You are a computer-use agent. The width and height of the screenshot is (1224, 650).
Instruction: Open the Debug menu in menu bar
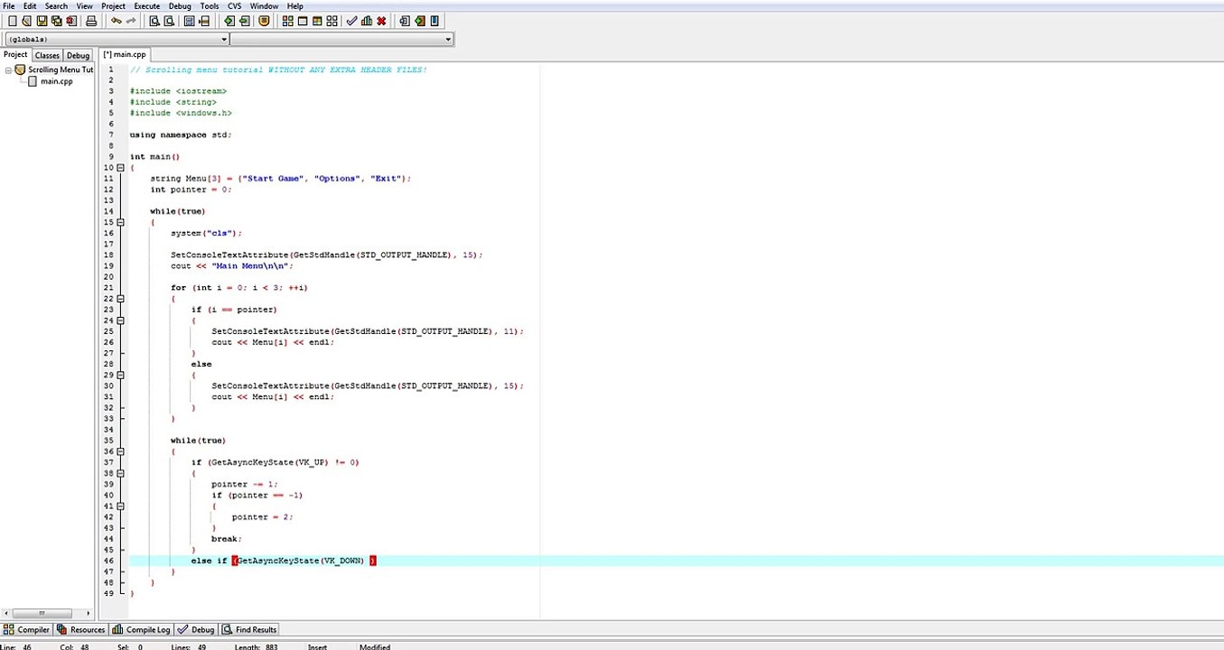point(180,5)
